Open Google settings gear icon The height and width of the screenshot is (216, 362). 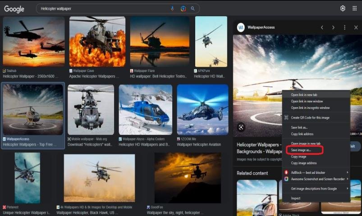tap(343, 9)
